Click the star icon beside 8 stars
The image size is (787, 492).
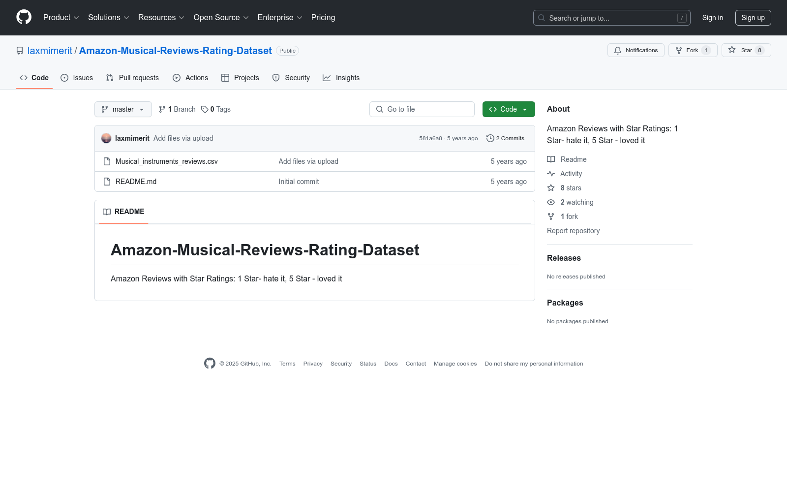(551, 188)
